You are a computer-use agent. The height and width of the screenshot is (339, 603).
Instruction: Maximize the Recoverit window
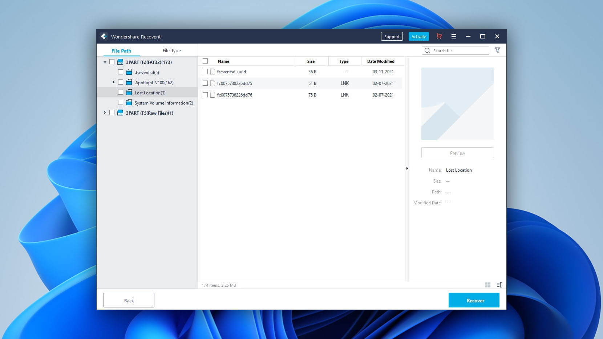coord(483,36)
